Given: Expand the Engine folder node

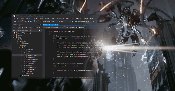Looking at the screenshot, I should 14,35.
